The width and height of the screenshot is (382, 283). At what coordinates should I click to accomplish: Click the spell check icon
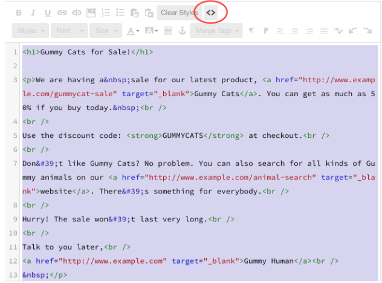(x=338, y=31)
